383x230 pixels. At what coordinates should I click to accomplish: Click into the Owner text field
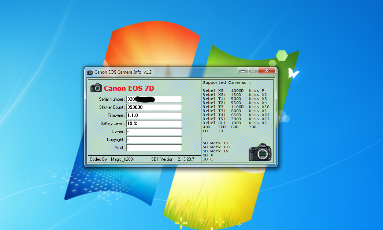point(154,131)
